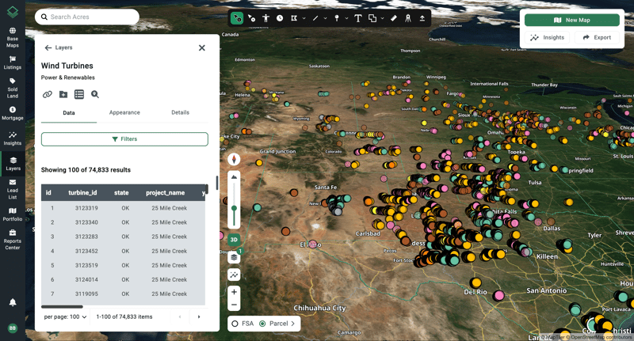The height and width of the screenshot is (341, 634).
Task: Select the Parcel radio option
Action: 262,324
